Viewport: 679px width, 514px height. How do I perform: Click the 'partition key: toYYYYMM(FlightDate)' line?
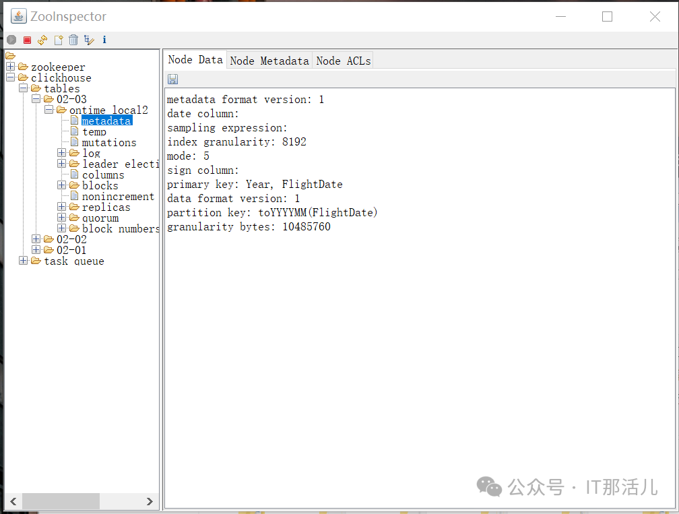272,213
